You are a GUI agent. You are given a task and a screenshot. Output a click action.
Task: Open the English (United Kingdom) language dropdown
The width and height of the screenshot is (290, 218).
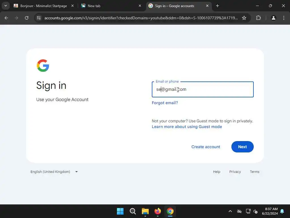tap(54, 172)
